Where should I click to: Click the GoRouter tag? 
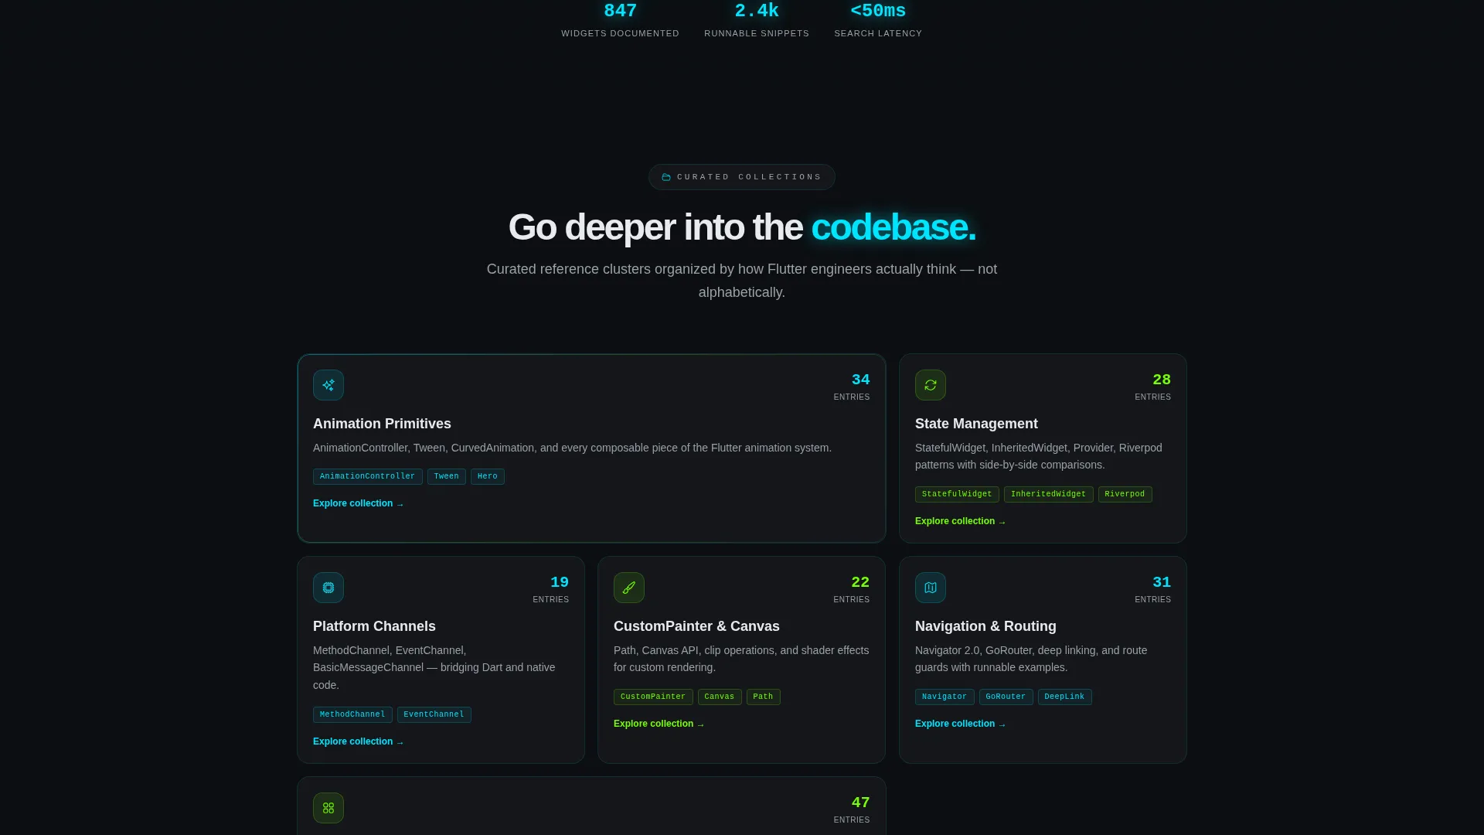coord(1006,697)
